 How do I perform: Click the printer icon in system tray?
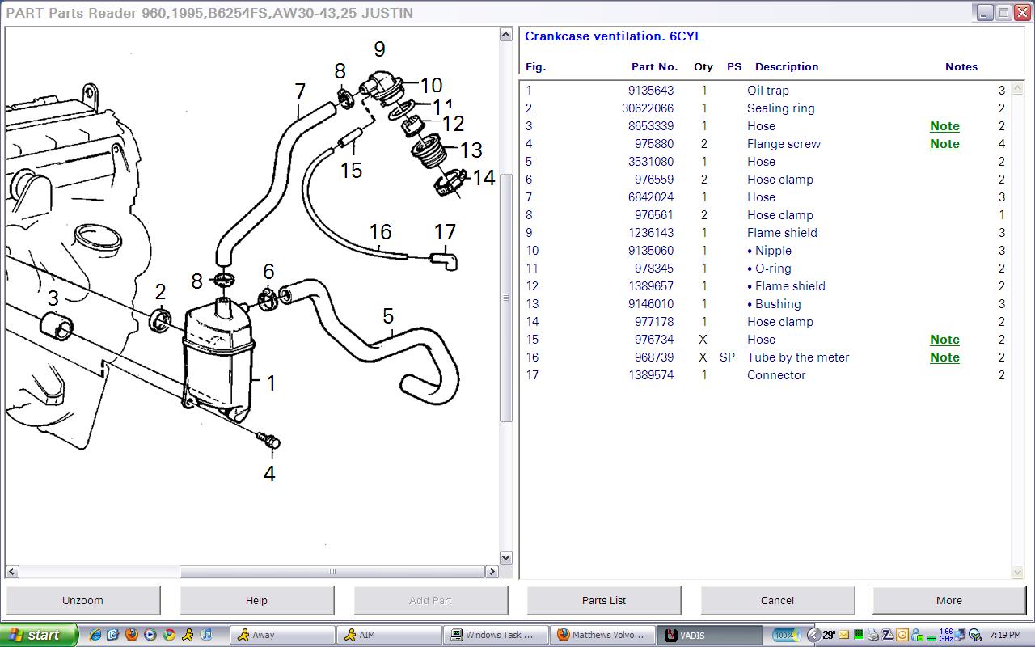click(x=872, y=635)
